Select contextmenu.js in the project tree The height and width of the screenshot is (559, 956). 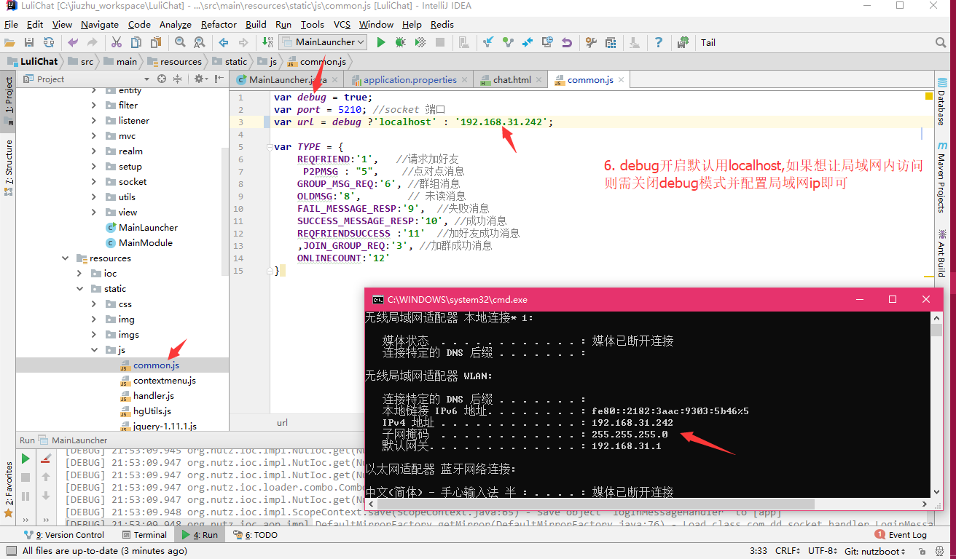(164, 381)
